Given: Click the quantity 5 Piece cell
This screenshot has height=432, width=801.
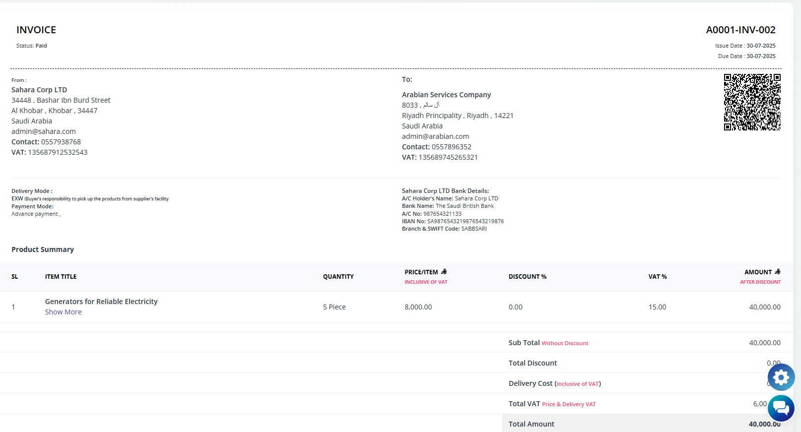Looking at the screenshot, I should pyautogui.click(x=334, y=307).
